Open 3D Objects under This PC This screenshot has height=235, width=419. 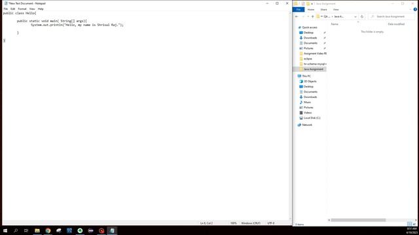(310, 81)
